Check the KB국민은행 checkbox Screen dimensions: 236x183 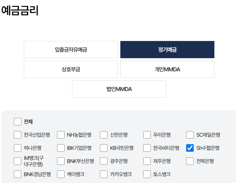pos(104,148)
